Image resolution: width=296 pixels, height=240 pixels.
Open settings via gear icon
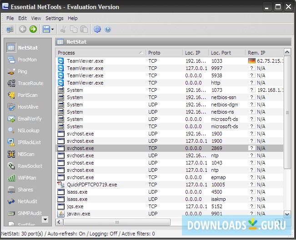pos(97,29)
